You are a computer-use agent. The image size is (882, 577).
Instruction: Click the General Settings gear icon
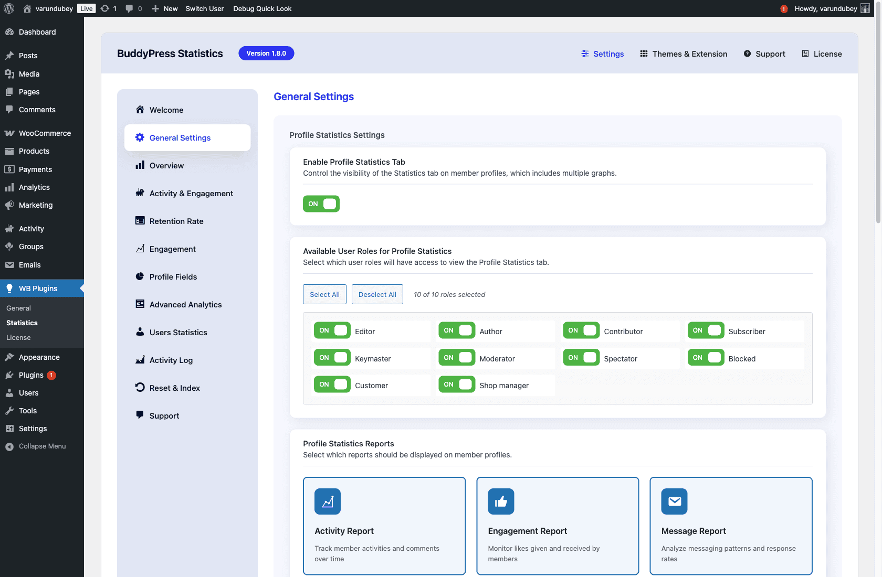point(140,137)
